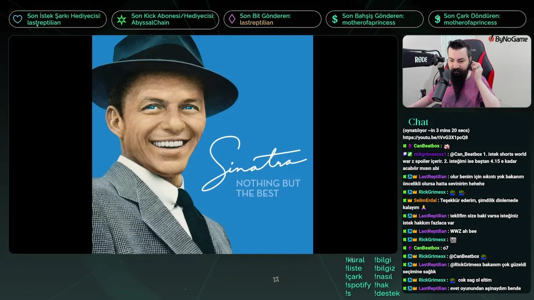This screenshot has height=300, width=534.
Task: Select the !spotify command text
Action: [358, 285]
